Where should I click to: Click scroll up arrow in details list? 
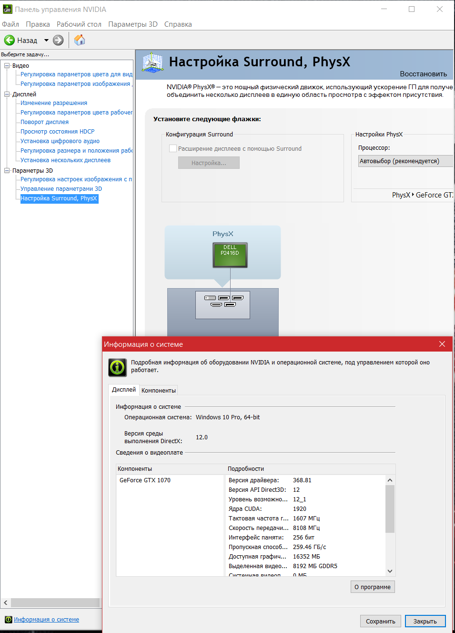[390, 480]
